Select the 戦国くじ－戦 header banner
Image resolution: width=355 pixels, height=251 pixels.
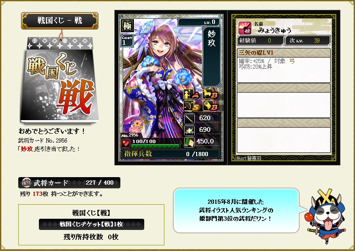pyautogui.click(x=59, y=21)
